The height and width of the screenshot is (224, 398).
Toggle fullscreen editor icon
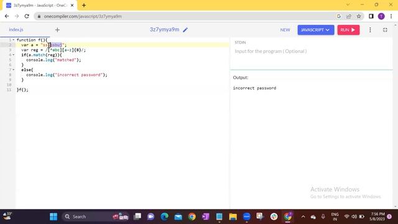point(385,30)
